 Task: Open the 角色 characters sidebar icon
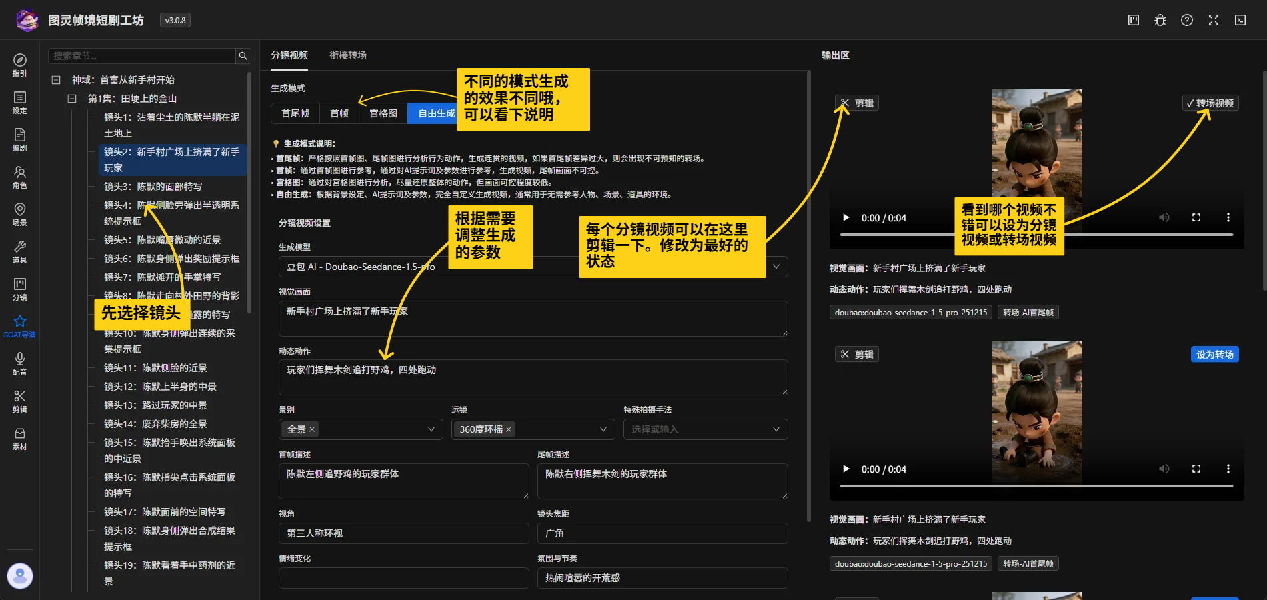(20, 177)
